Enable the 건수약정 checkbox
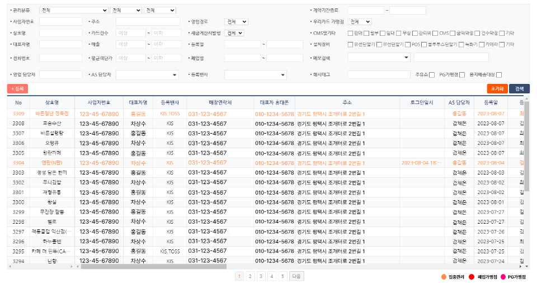 tap(477, 33)
